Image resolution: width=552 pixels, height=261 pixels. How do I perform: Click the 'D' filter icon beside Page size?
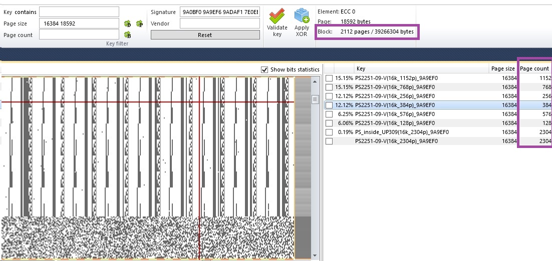point(127,23)
